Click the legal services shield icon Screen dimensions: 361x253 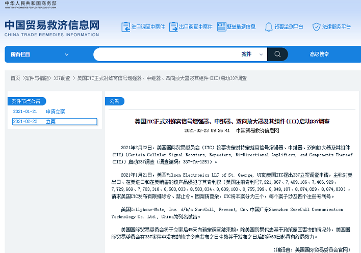tap(316, 27)
